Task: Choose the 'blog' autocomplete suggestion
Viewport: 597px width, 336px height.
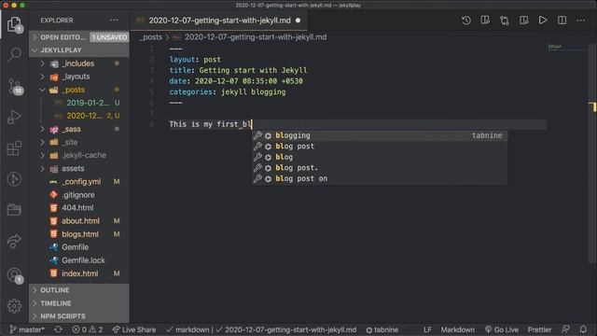Action: [x=380, y=157]
